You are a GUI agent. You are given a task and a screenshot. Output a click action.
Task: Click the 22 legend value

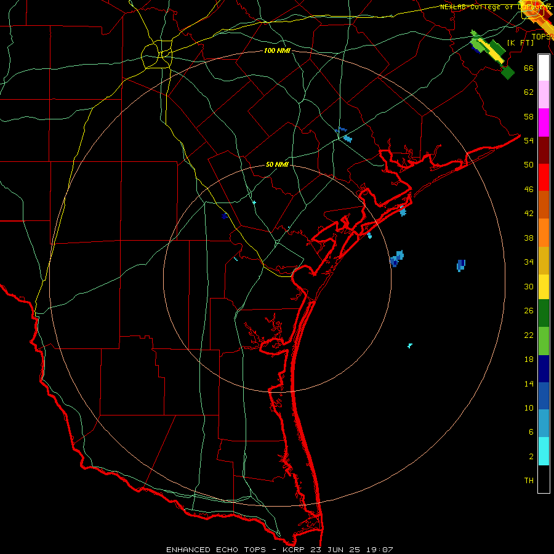[529, 335]
